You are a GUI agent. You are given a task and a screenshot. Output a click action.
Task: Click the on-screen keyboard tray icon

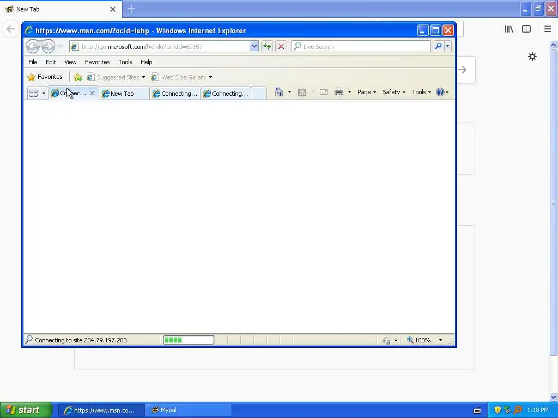click(477, 410)
